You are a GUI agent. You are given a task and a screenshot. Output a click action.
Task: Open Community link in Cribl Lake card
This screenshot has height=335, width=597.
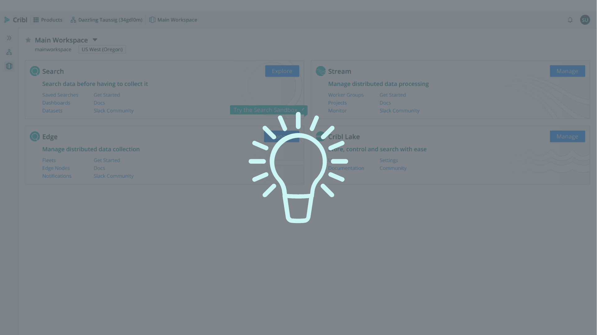(393, 168)
